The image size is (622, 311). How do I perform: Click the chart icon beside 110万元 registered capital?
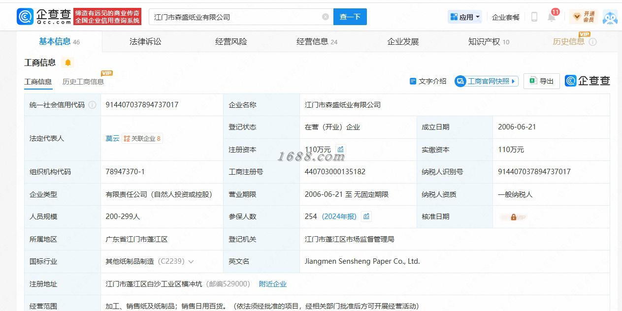(340, 149)
